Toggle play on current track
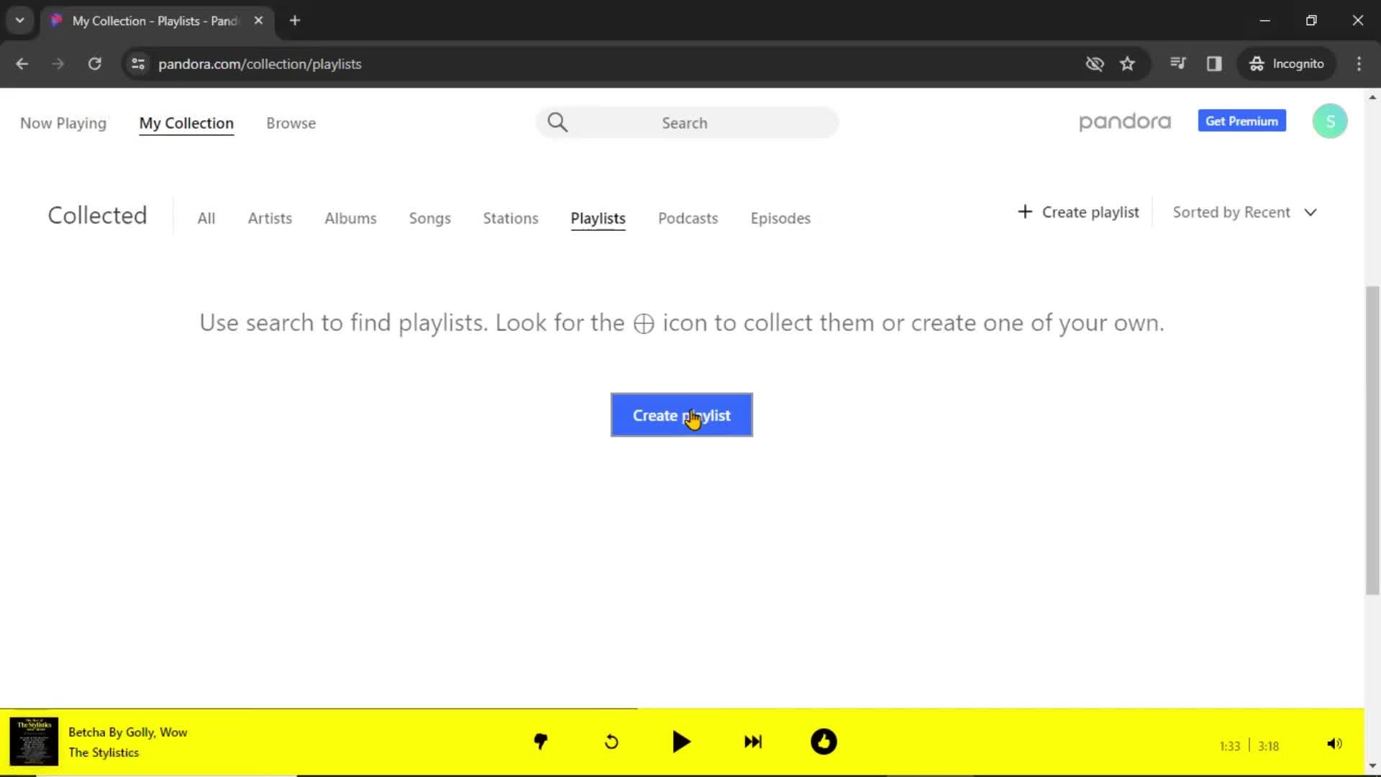 (x=681, y=742)
